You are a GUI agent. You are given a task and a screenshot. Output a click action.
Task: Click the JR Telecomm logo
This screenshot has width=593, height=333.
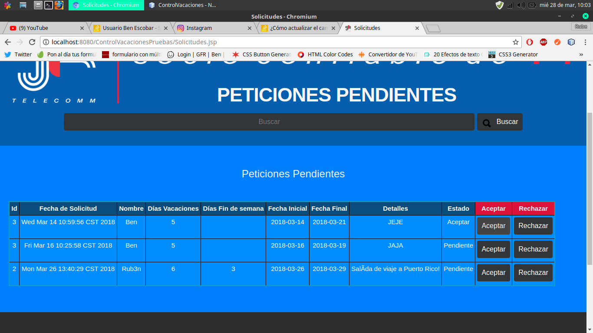point(54,82)
